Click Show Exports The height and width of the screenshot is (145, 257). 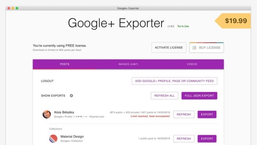pyautogui.click(x=53, y=96)
